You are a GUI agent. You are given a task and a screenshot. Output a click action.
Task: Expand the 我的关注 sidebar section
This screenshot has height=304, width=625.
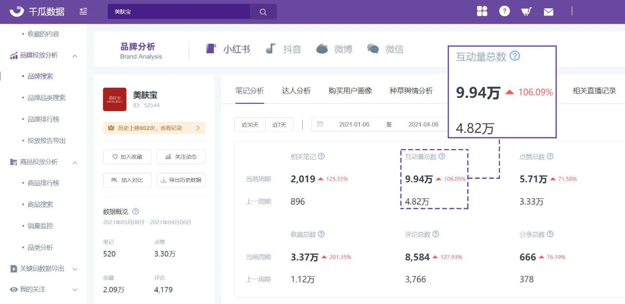pos(75,289)
